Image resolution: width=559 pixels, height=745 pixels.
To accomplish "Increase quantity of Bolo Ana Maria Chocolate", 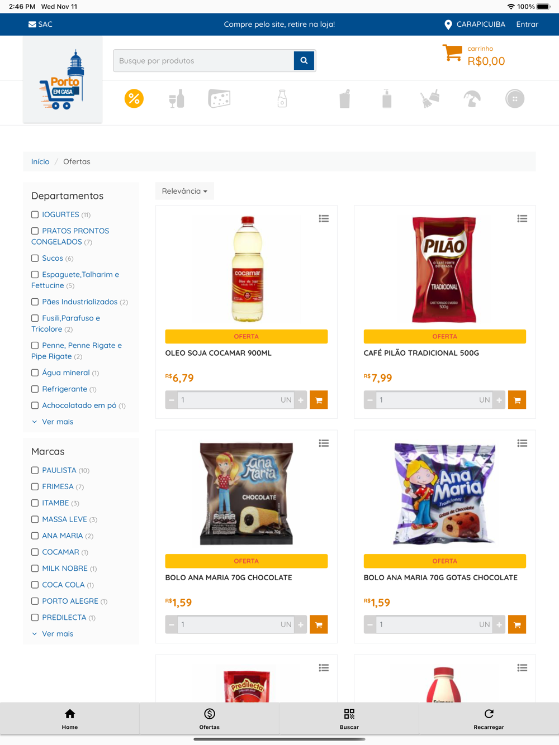I will (x=301, y=624).
